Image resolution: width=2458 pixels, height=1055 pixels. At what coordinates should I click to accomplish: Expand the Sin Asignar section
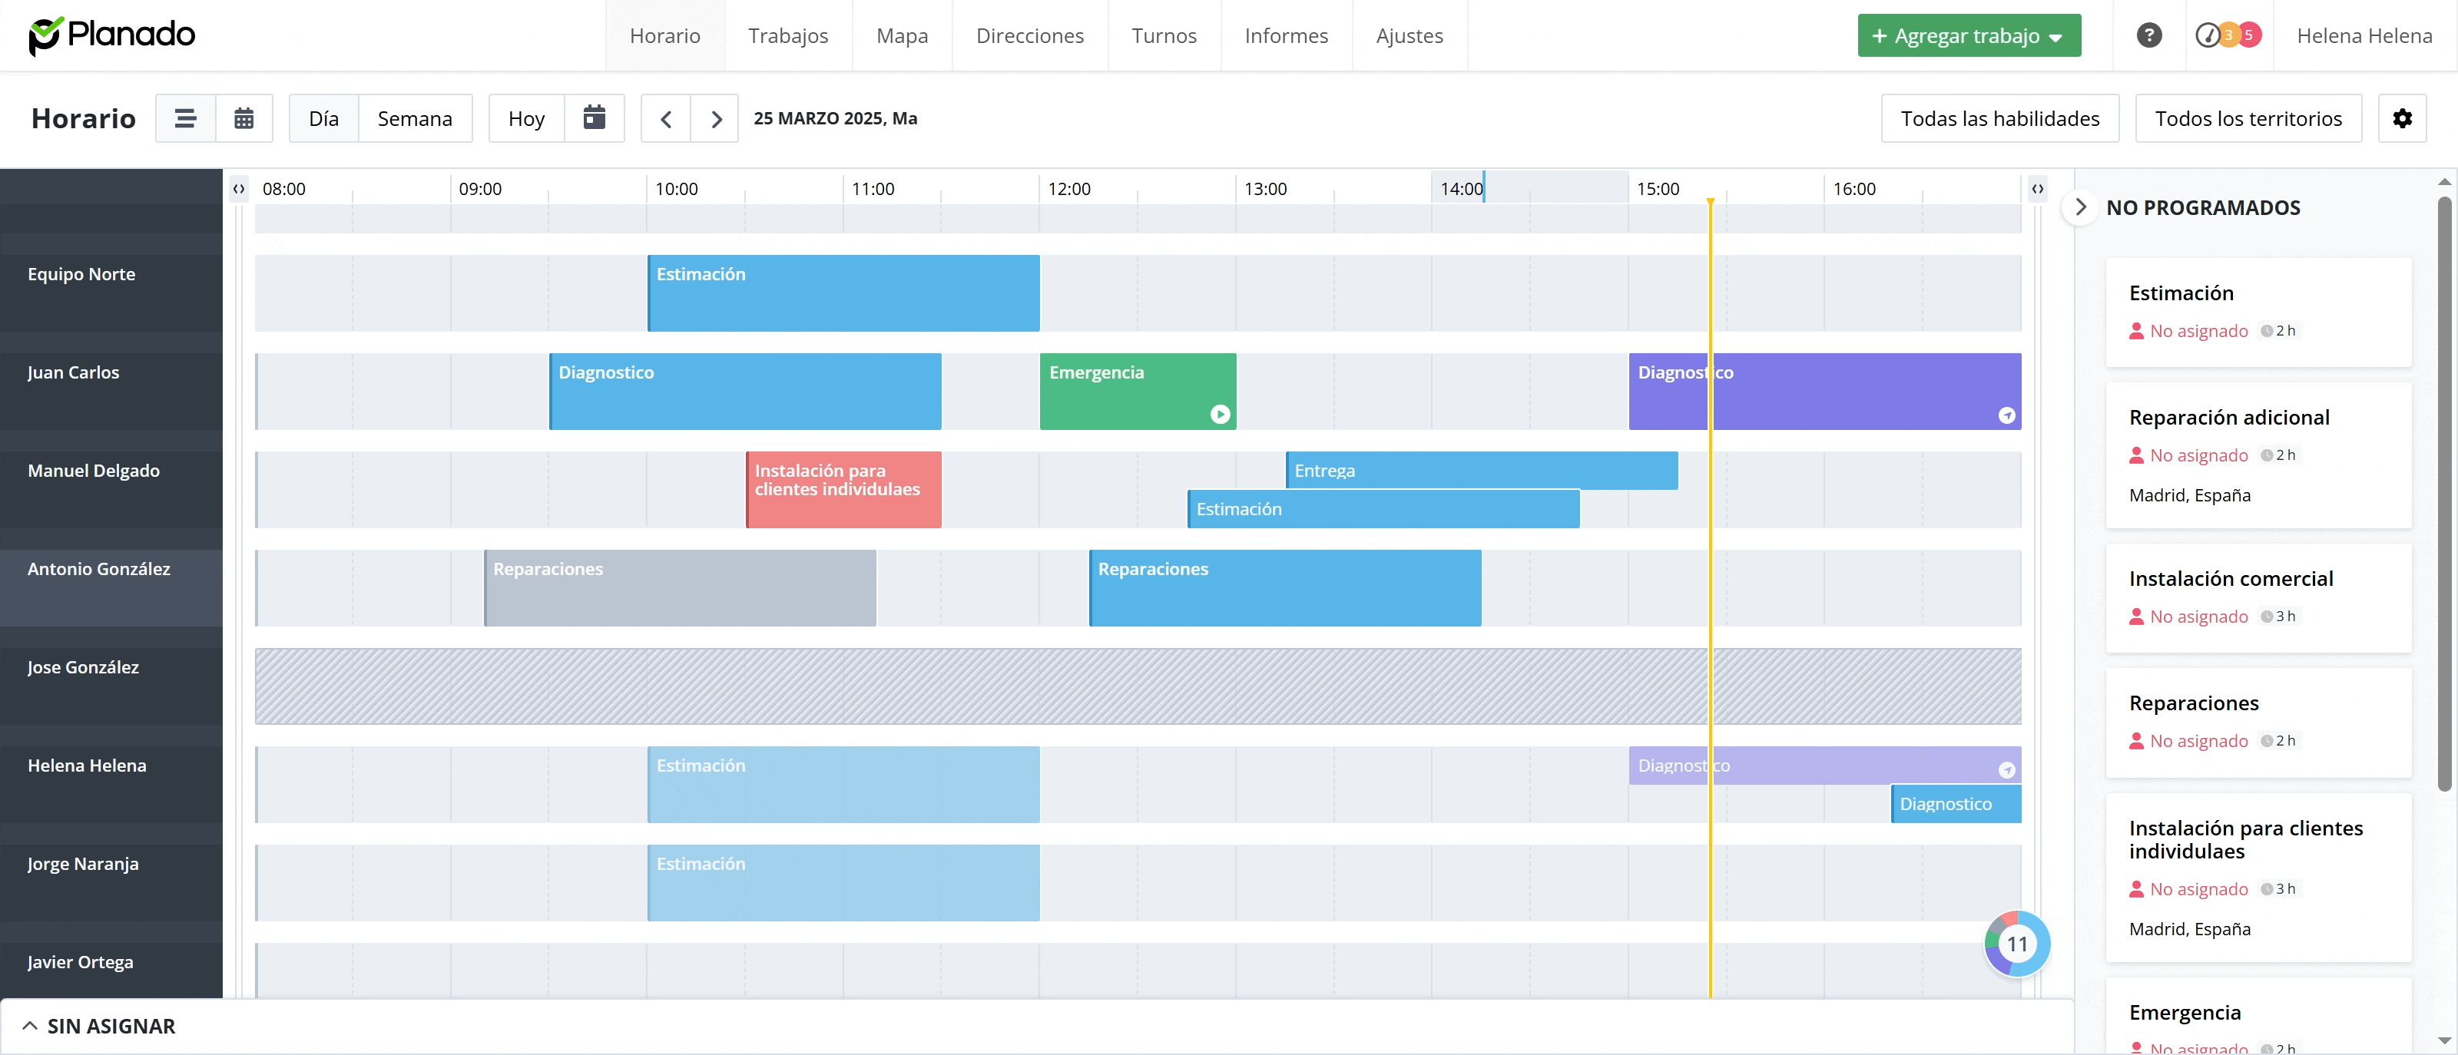[x=98, y=1027]
